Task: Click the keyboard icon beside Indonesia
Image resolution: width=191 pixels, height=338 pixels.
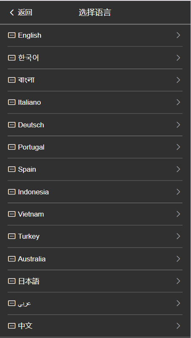Action: point(12,192)
